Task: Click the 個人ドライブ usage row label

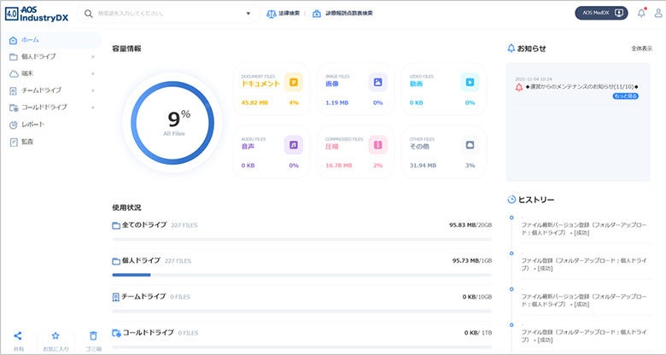Action: (x=141, y=261)
